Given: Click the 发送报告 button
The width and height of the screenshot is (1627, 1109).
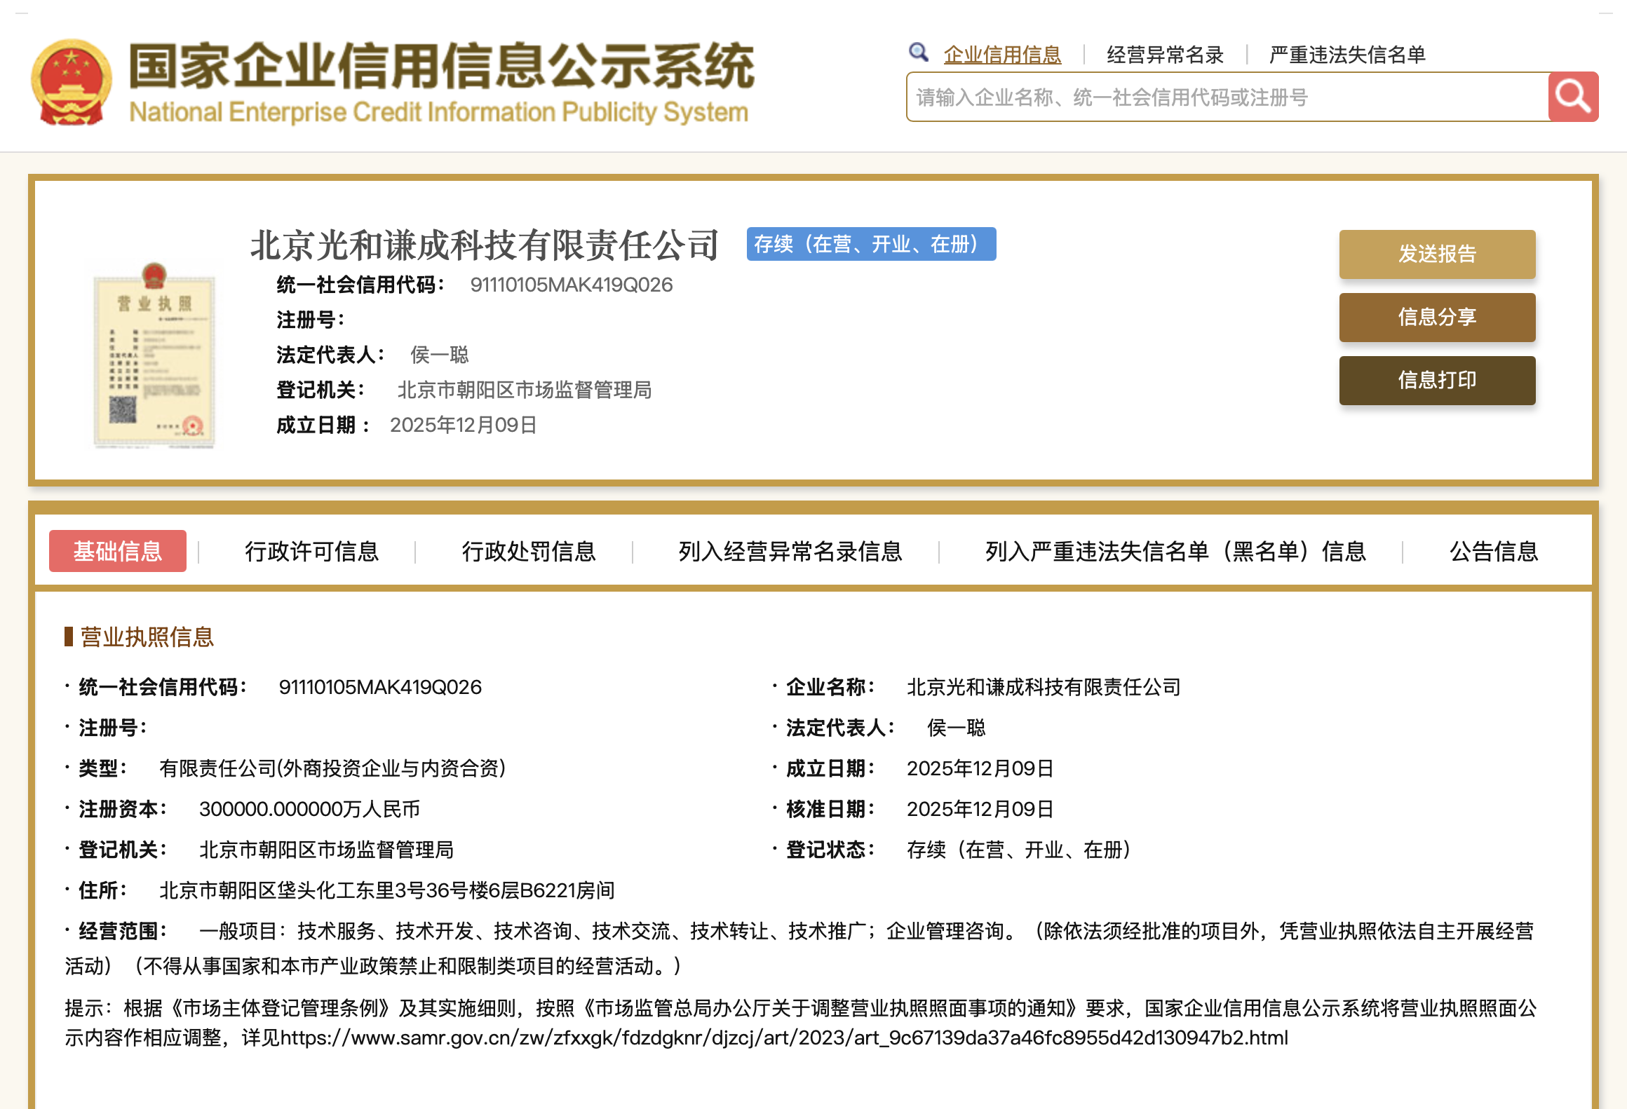Looking at the screenshot, I should (1436, 254).
